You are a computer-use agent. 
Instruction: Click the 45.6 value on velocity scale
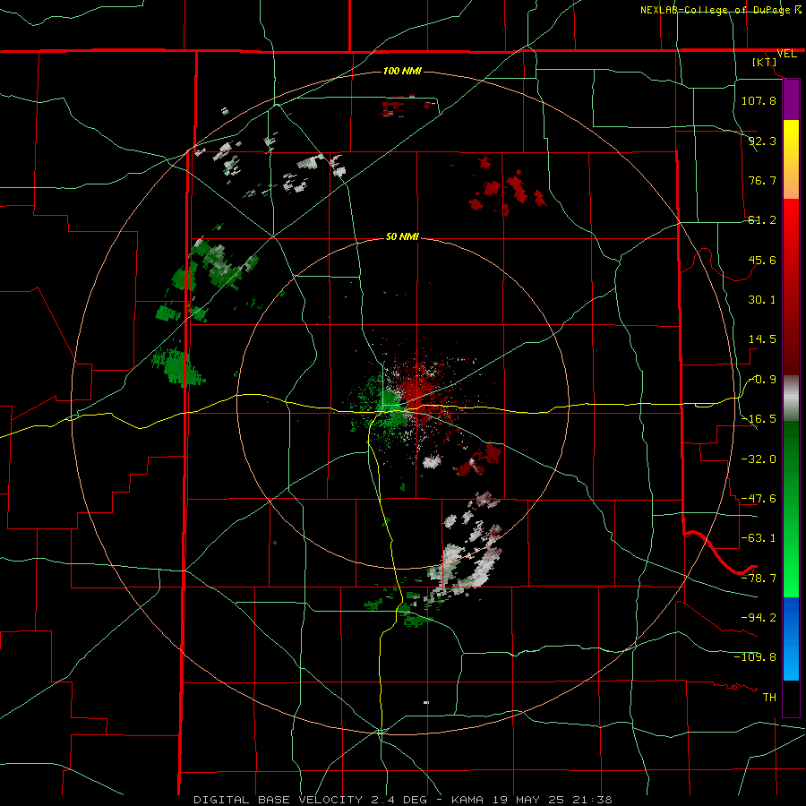point(762,260)
